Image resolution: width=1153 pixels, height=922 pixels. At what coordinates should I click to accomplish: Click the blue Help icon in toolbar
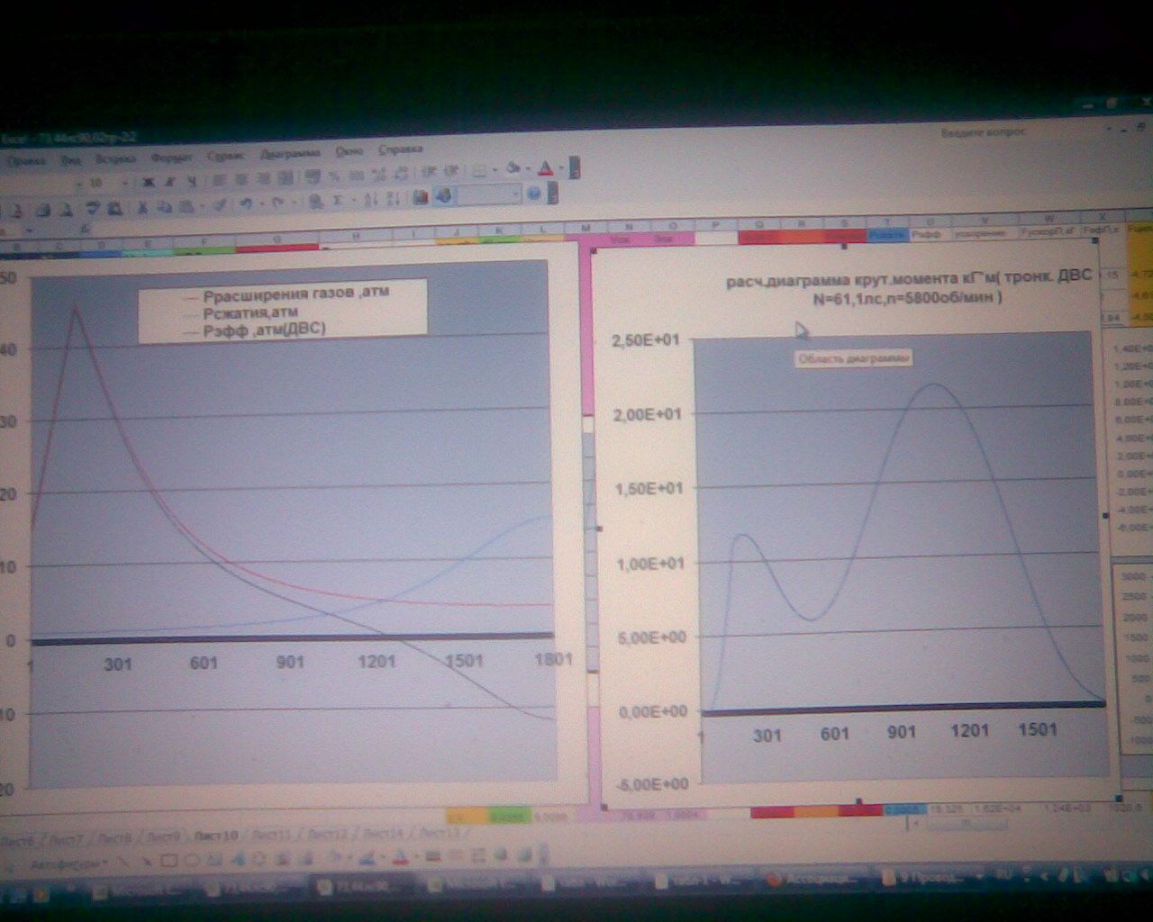(x=533, y=194)
